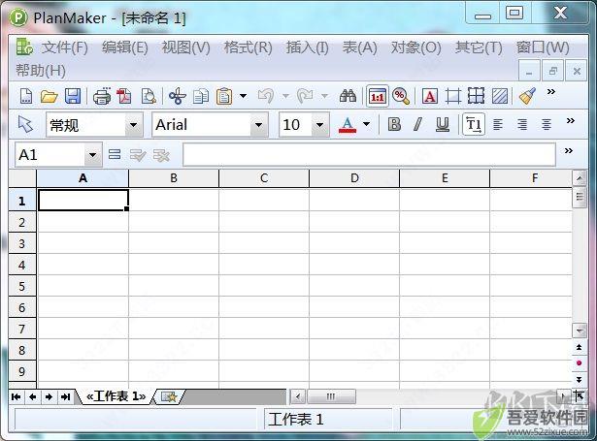Screen dimensions: 597x441
Task: Expand the redo history arrow
Action: (x=324, y=96)
